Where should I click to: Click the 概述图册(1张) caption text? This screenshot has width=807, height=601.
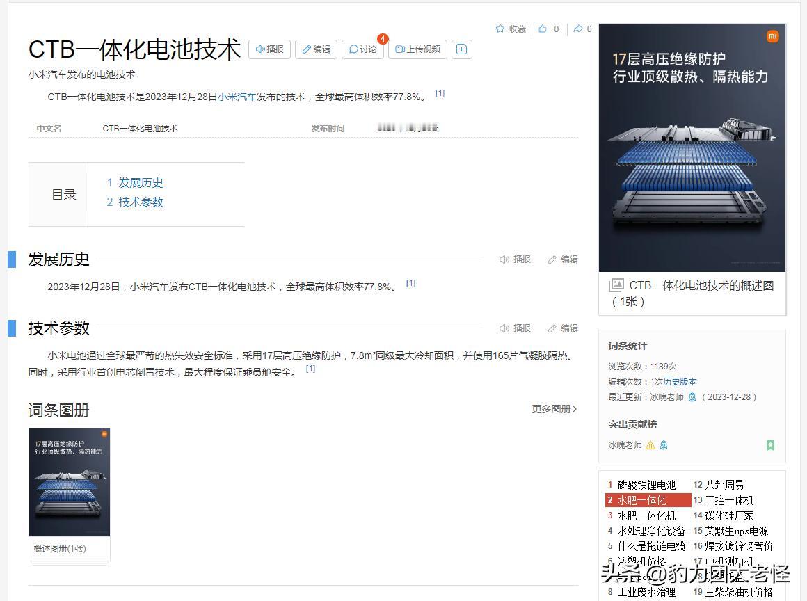click(x=60, y=549)
